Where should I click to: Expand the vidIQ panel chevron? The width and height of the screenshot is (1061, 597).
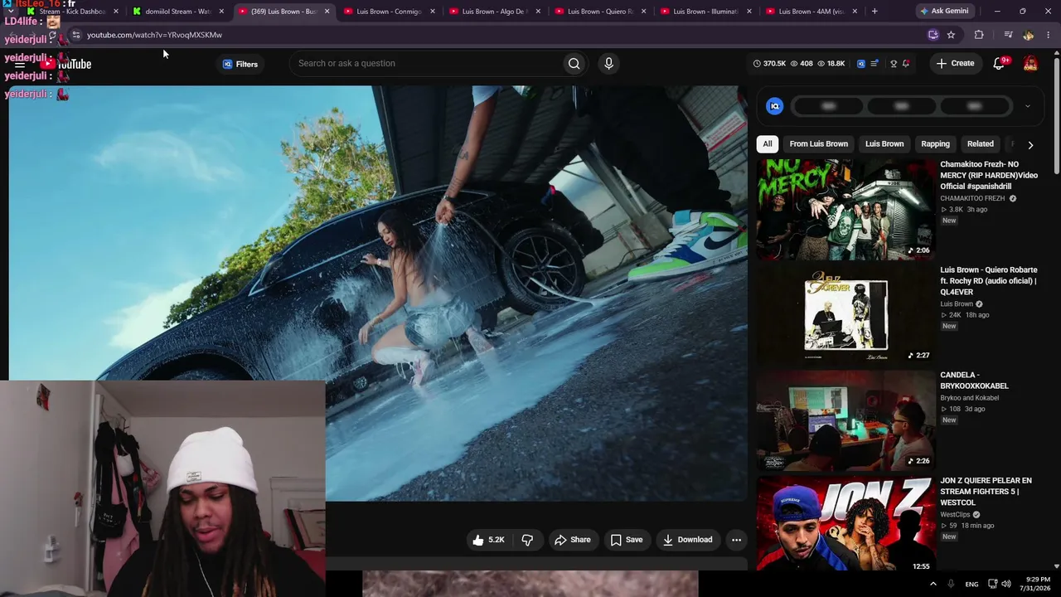[1028, 106]
